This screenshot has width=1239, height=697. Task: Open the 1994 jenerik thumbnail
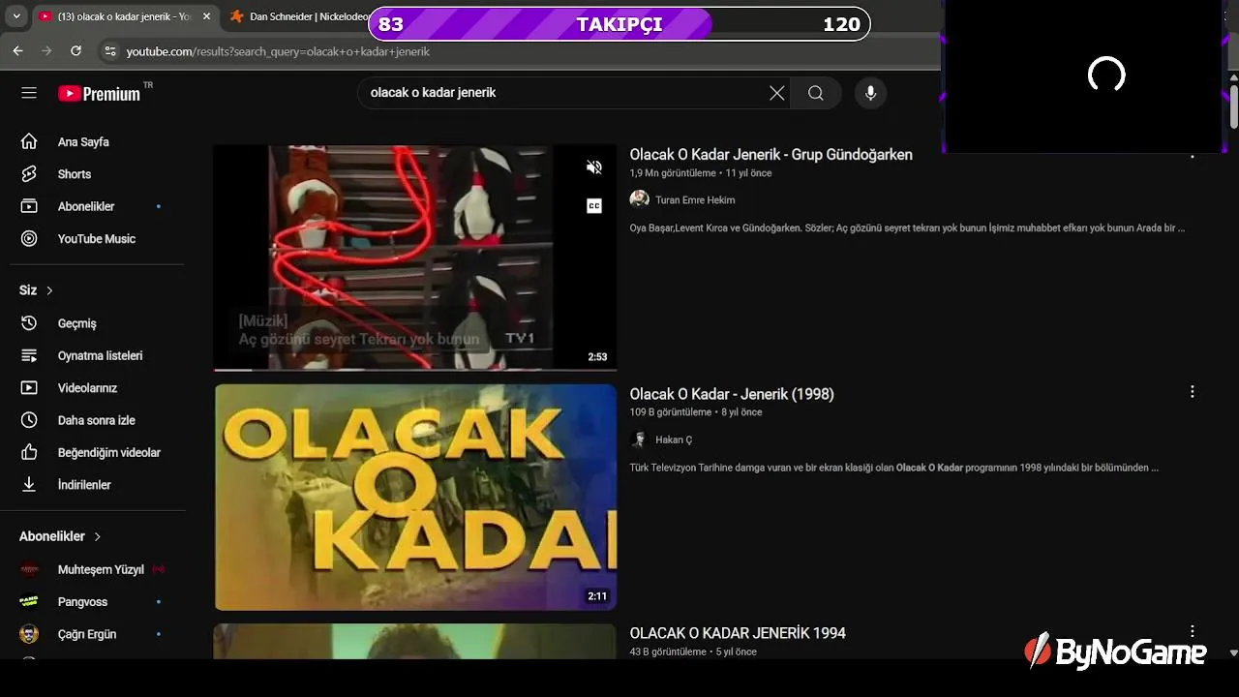point(414,641)
